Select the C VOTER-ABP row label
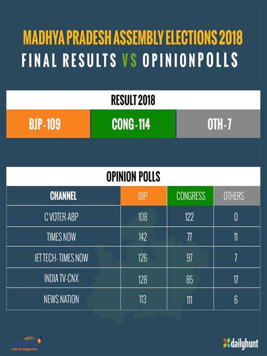This screenshot has width=267, height=356. coord(61,217)
